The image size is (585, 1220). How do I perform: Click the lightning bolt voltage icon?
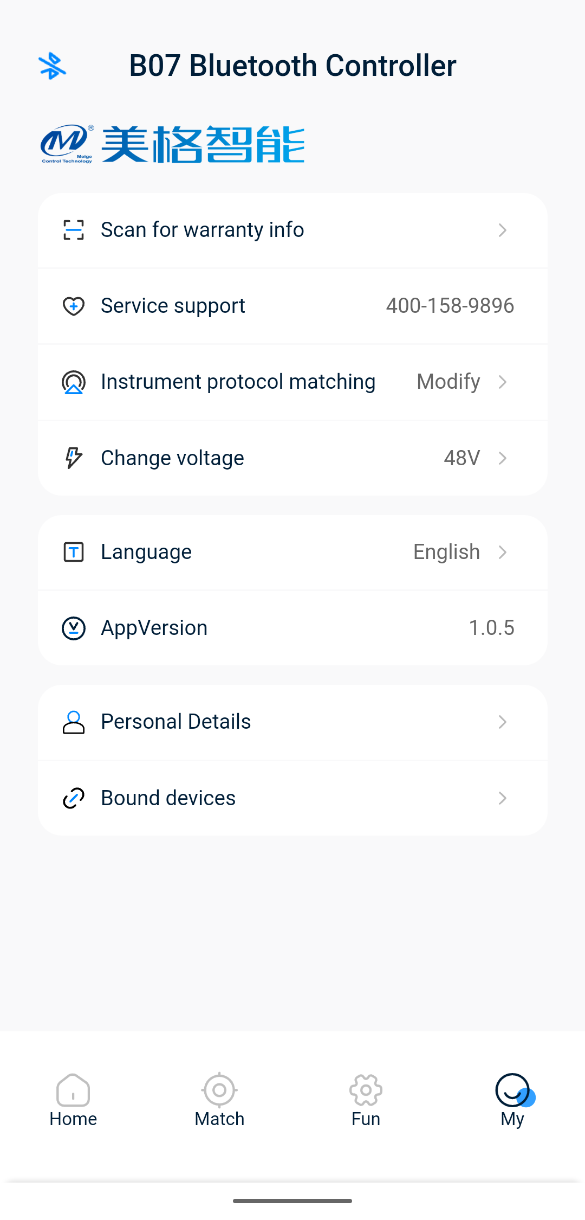74,458
